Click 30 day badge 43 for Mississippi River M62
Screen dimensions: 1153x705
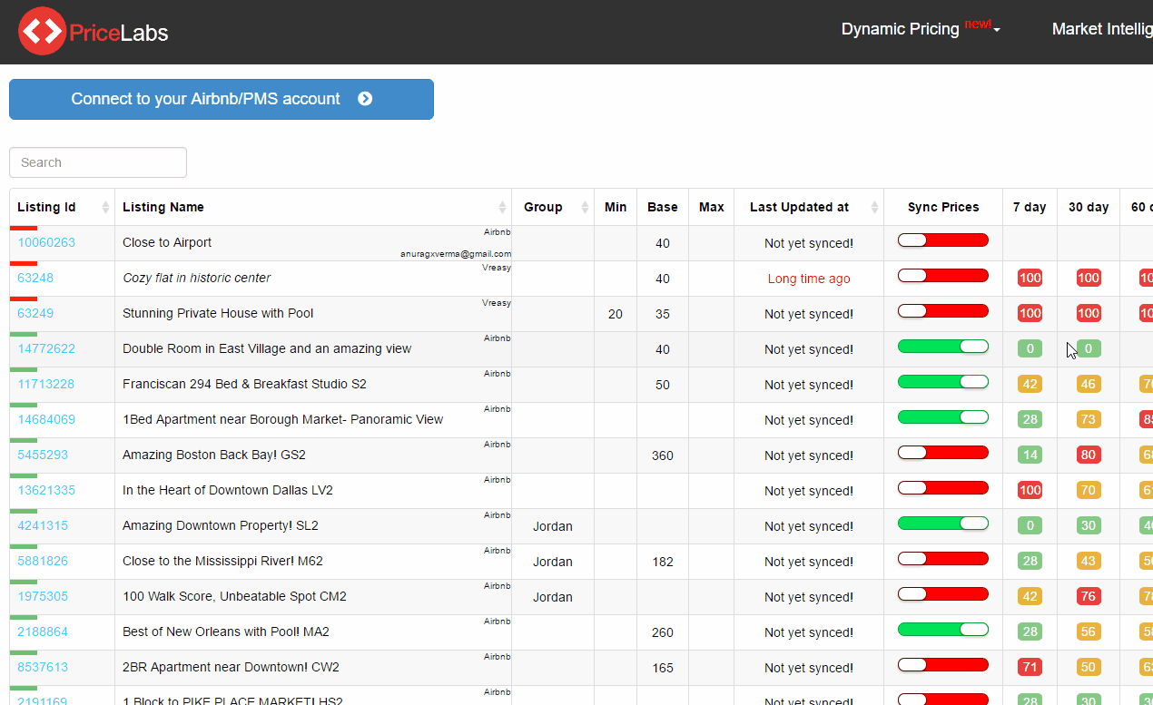pyautogui.click(x=1089, y=562)
